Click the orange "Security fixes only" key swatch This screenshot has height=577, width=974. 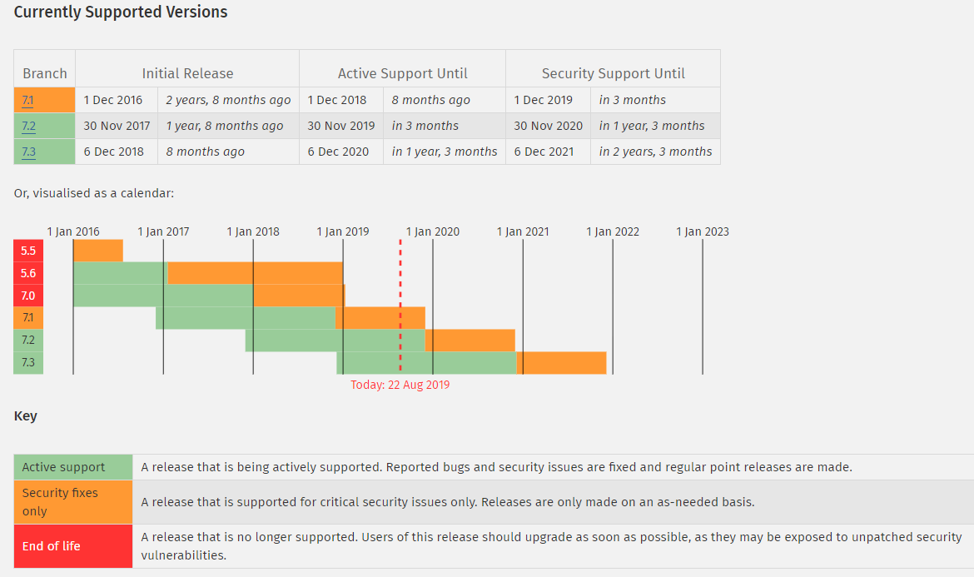(x=73, y=502)
